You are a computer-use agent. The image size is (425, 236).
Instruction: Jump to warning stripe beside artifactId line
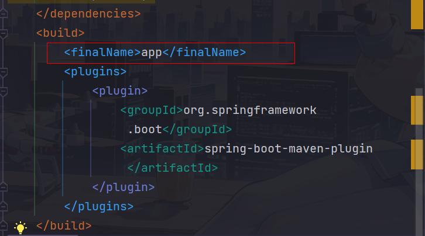coord(417,154)
